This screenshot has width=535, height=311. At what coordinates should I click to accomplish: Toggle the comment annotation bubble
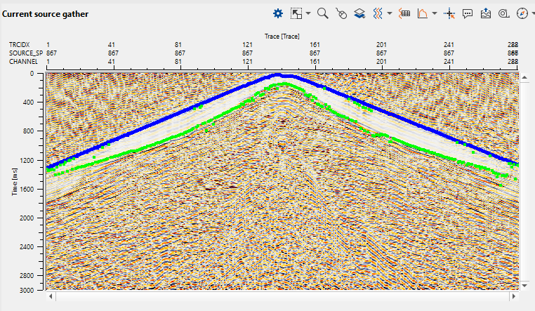tap(468, 13)
